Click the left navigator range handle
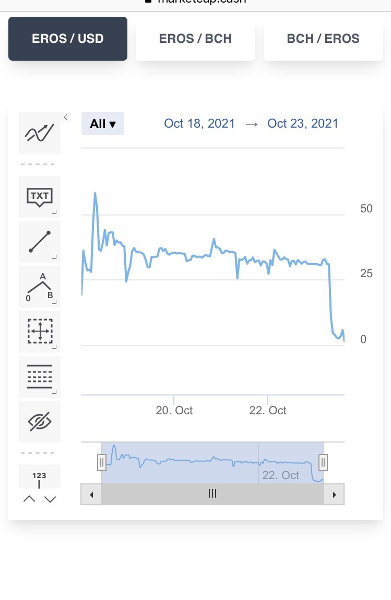The width and height of the screenshot is (391, 600). (102, 462)
